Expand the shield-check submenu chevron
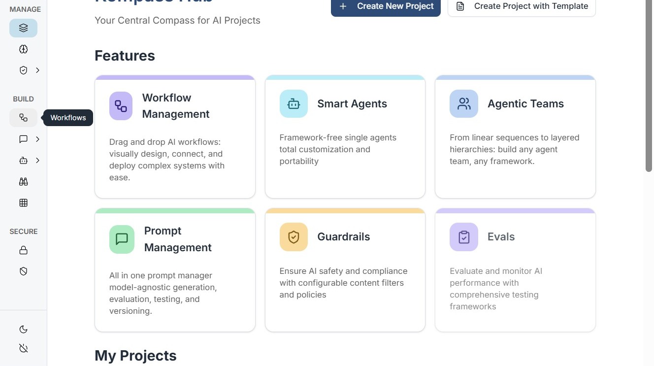654x366 pixels. pos(37,70)
